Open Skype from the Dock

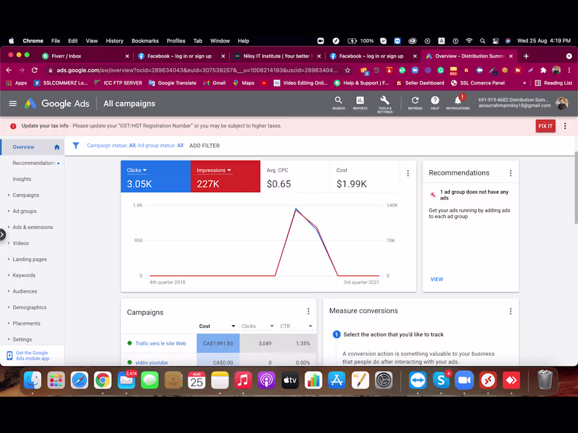(441, 380)
